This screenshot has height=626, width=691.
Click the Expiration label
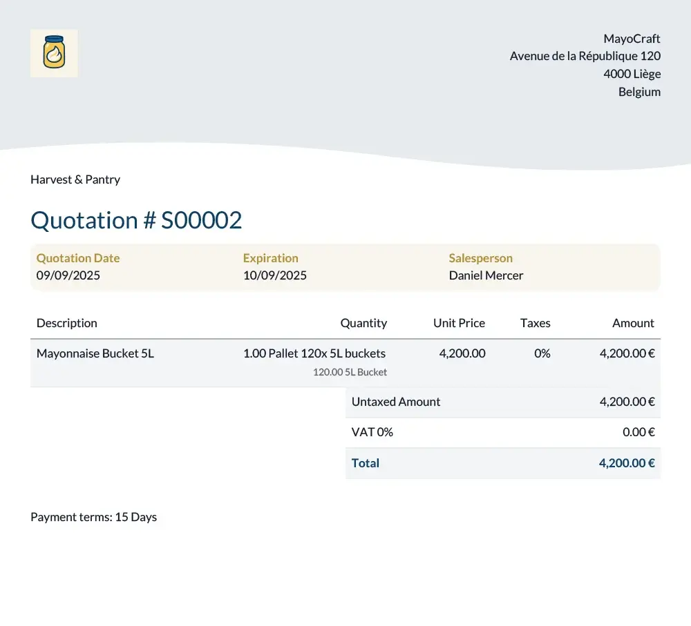pos(271,258)
